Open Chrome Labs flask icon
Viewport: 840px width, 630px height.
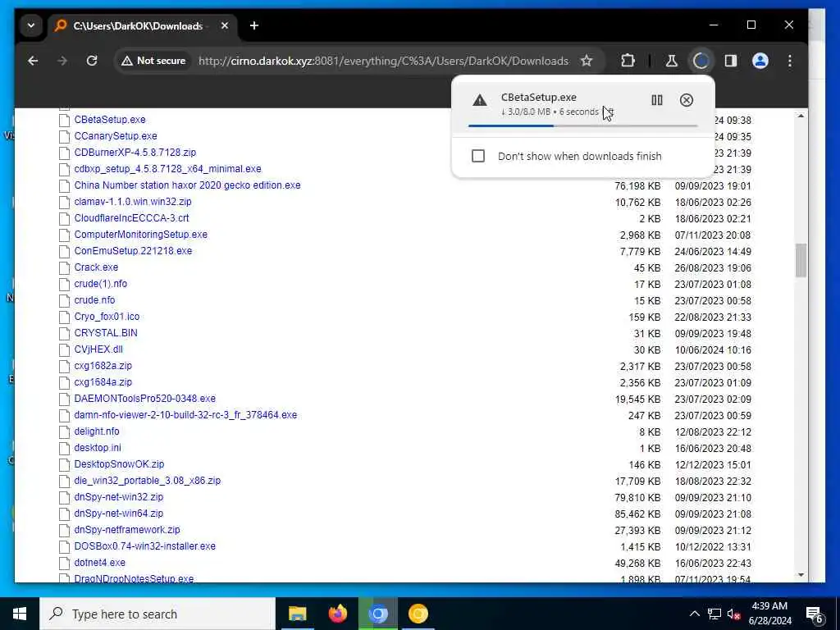[x=671, y=61]
